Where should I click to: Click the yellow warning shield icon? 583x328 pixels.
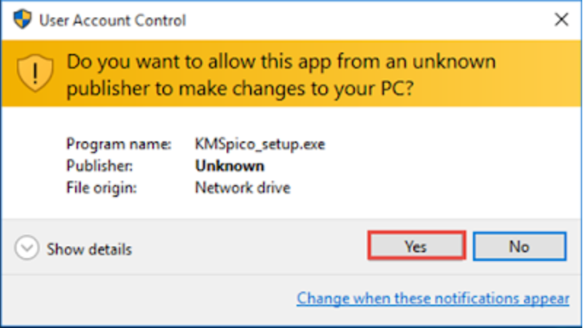35,74
